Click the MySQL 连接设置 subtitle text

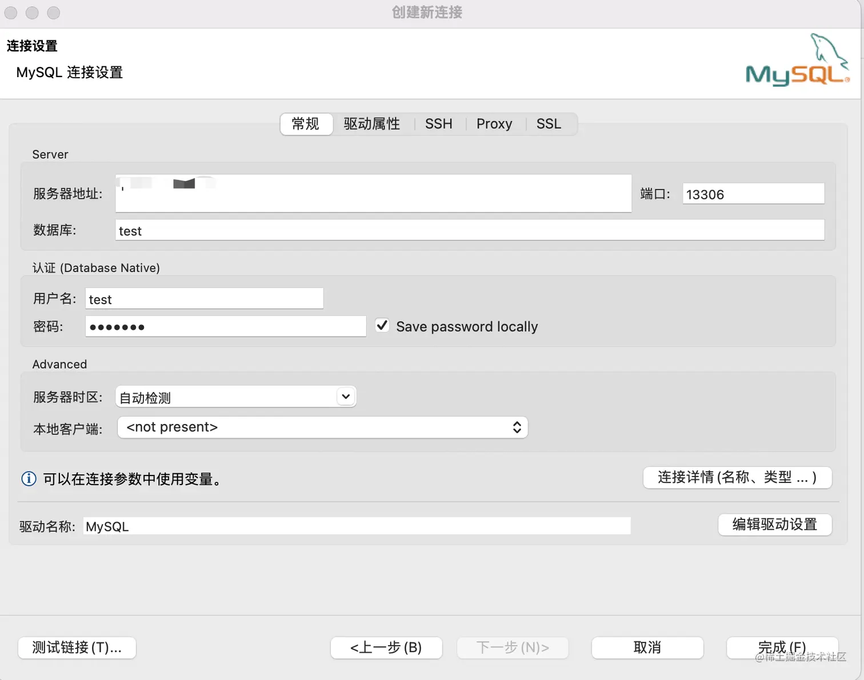[70, 73]
